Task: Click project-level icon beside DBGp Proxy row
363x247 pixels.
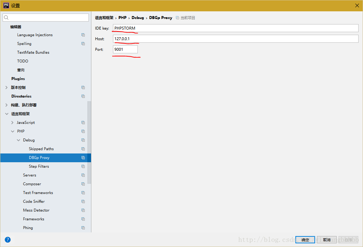Action: point(83,158)
